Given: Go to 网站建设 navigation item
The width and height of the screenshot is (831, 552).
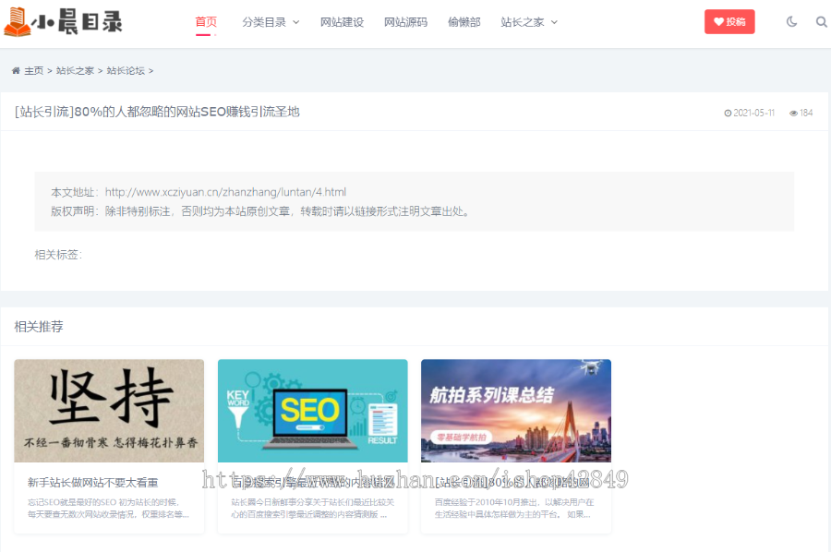Looking at the screenshot, I should coord(342,22).
